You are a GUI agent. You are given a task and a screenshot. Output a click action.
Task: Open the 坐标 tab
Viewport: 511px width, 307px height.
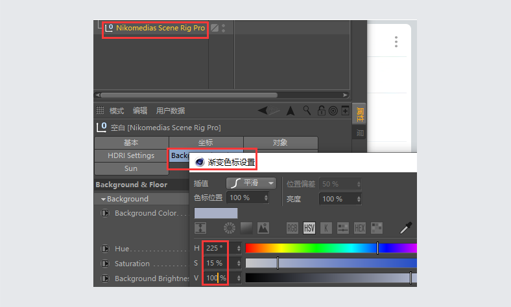(206, 142)
